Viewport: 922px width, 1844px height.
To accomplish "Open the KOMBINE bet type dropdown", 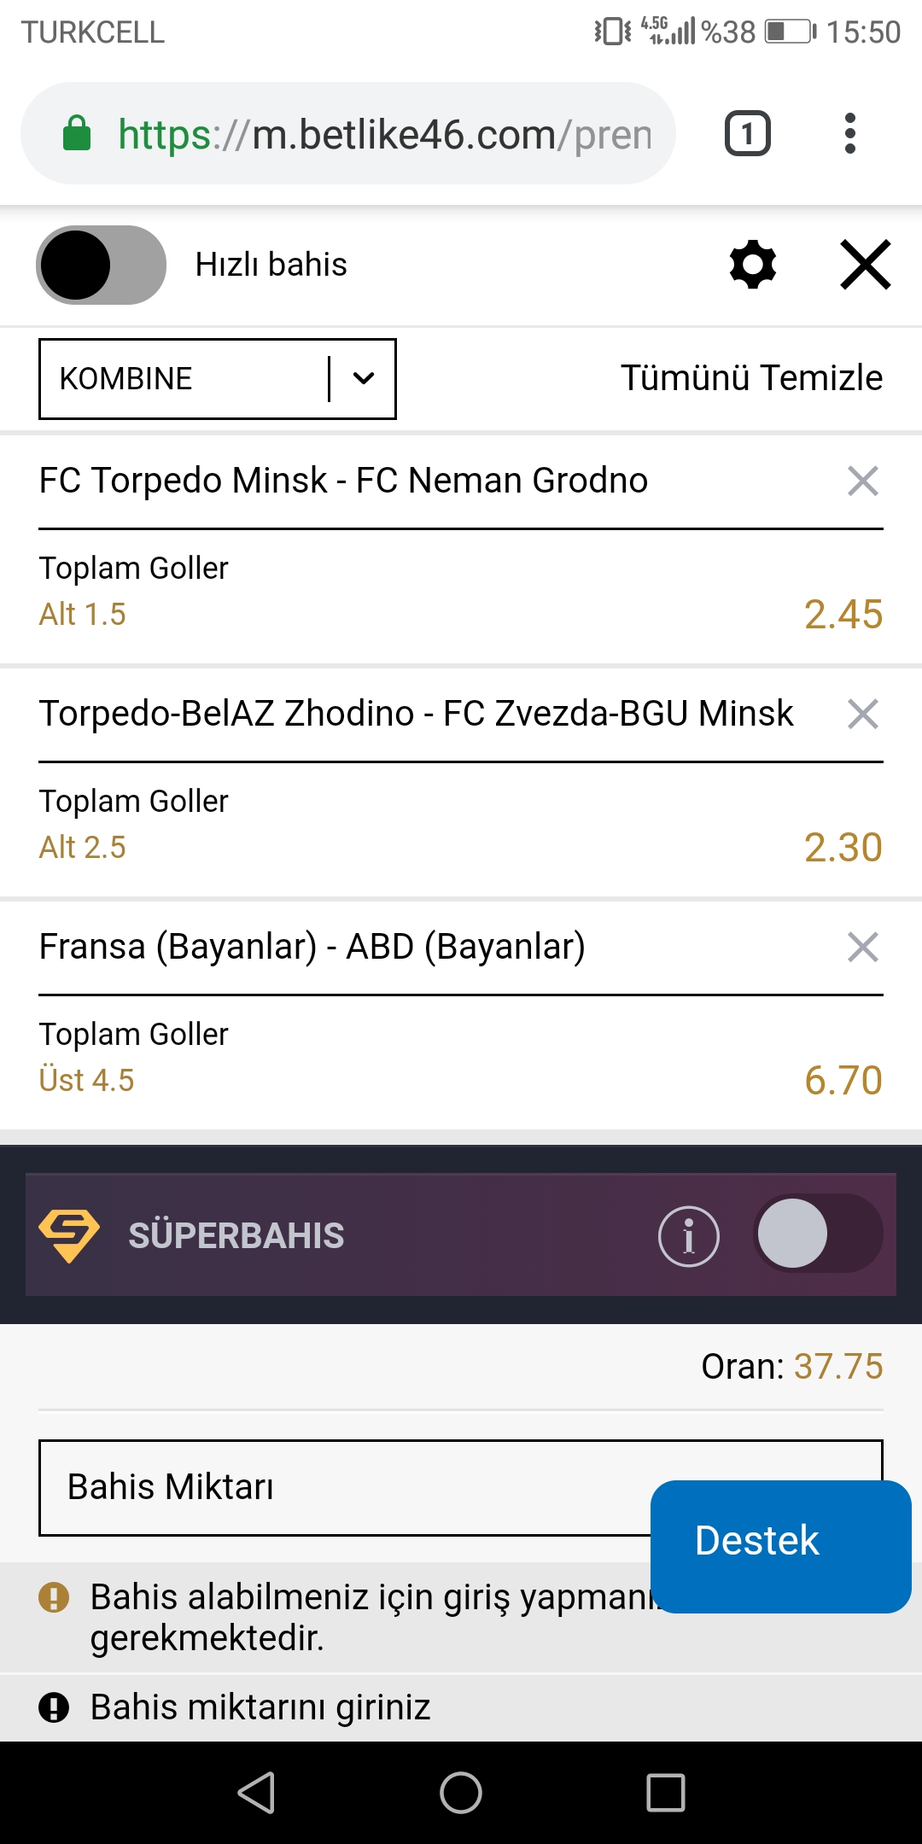I will 218,379.
